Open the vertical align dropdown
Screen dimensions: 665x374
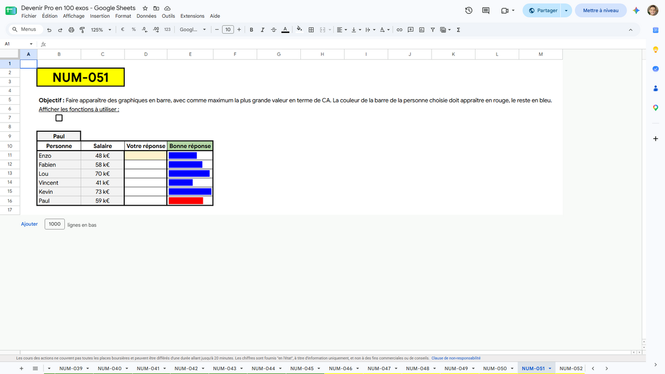pos(356,30)
